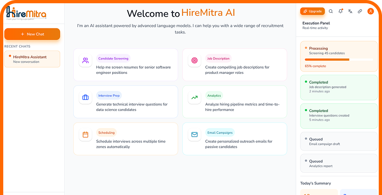The width and height of the screenshot is (382, 195).
Task: Open the user profile avatar
Action: pyautogui.click(x=371, y=11)
